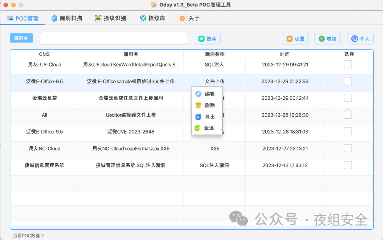The height and width of the screenshot is (240, 383).
Task: Click the 指纹识别 scanner icon
Action: (98, 18)
